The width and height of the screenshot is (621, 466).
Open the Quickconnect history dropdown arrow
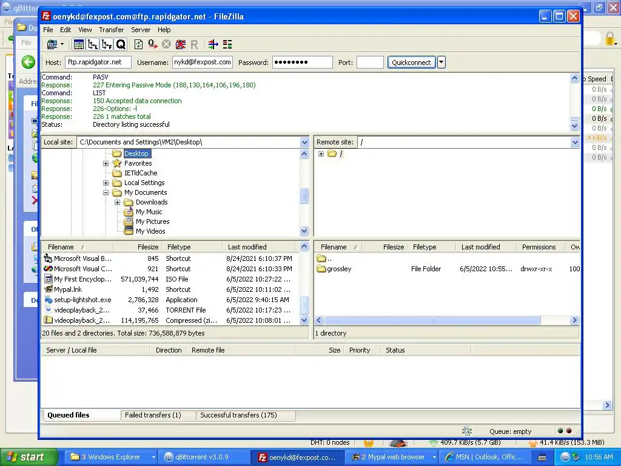click(x=441, y=62)
